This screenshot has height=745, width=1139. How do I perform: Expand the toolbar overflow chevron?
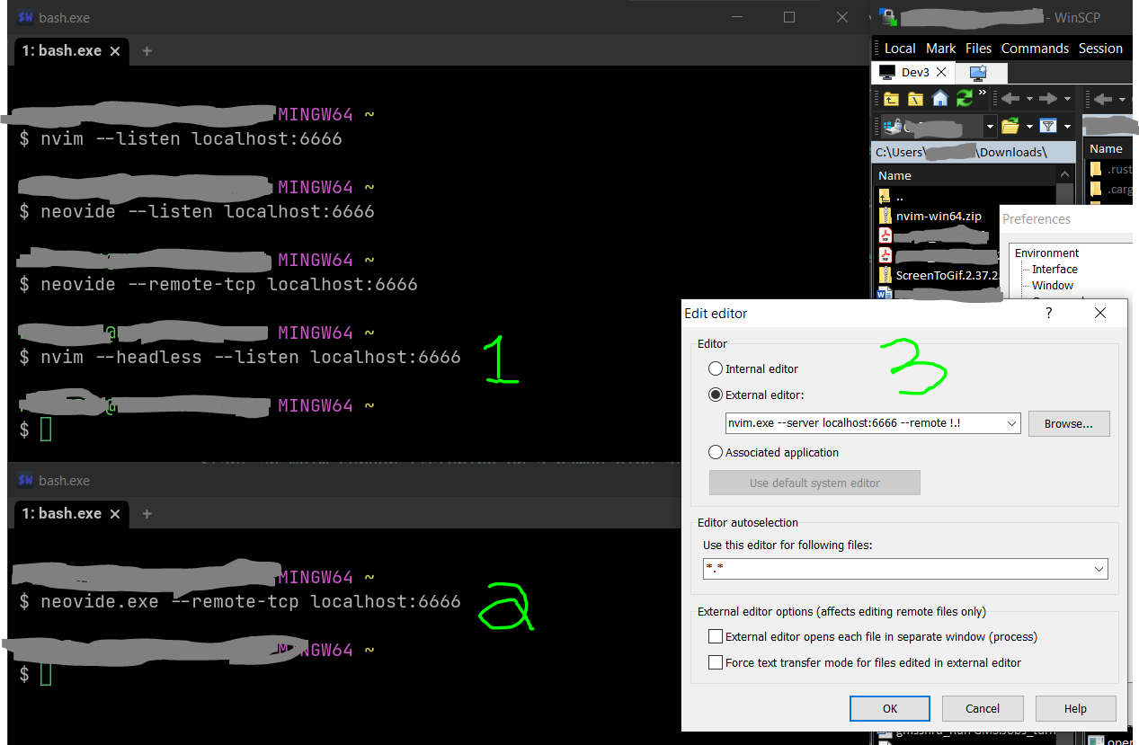[x=983, y=92]
